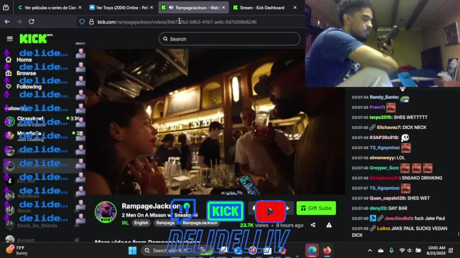Screen dimensions: 460x258
Task: Click the video player frame
Action: [215, 122]
